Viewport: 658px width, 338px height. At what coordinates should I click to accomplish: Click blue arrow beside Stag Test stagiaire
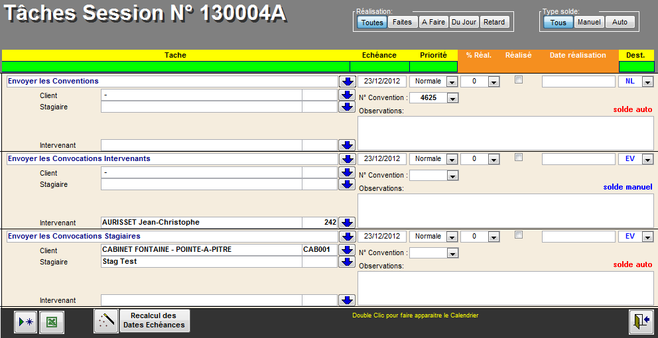coord(347,262)
